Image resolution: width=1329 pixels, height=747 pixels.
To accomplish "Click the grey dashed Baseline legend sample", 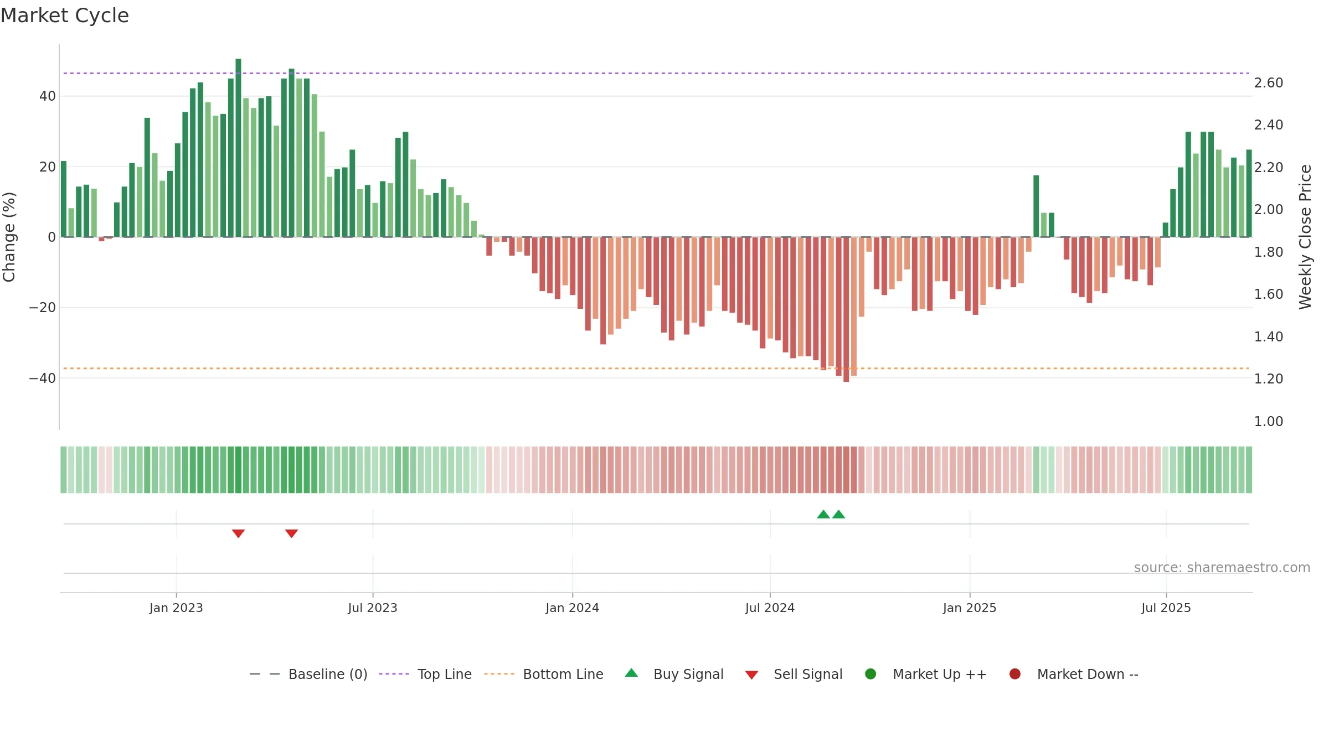I will coord(265,674).
